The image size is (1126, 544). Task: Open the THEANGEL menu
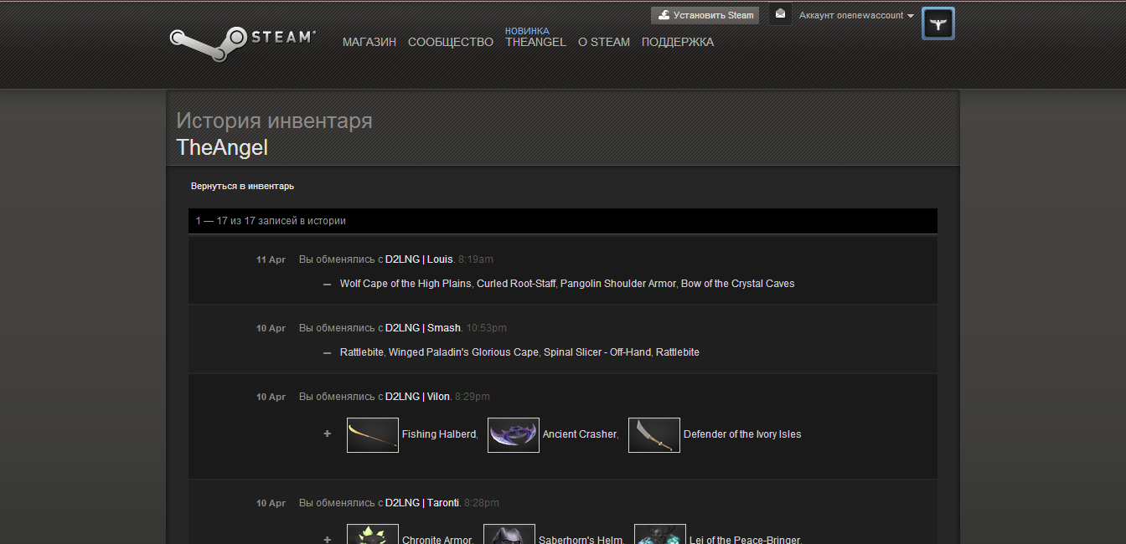[535, 42]
